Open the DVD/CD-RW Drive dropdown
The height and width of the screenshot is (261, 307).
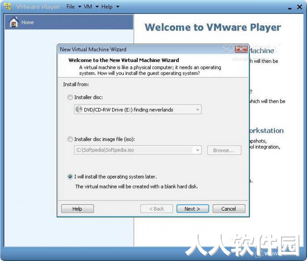click(x=138, y=109)
